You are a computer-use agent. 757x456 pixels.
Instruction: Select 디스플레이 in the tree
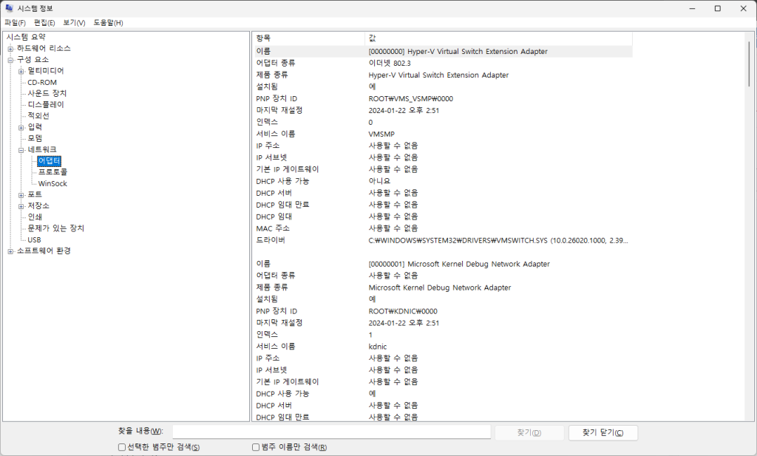45,105
